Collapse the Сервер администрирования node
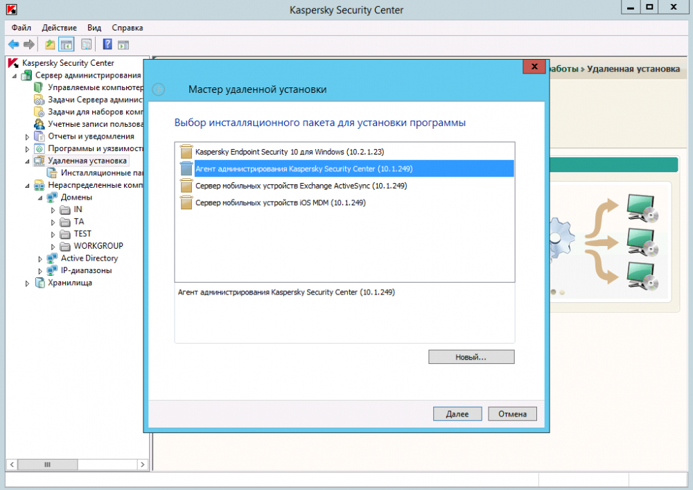This screenshot has height=490, width=693. 14,76
